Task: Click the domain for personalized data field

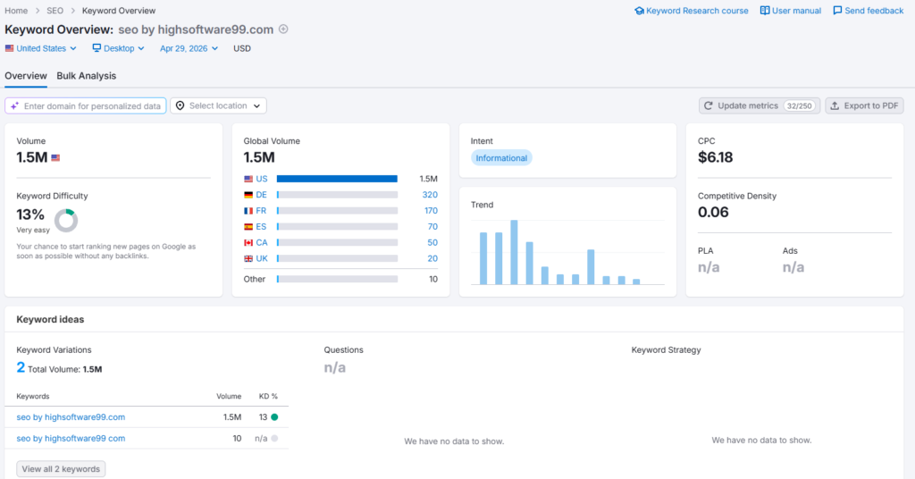Action: point(86,105)
